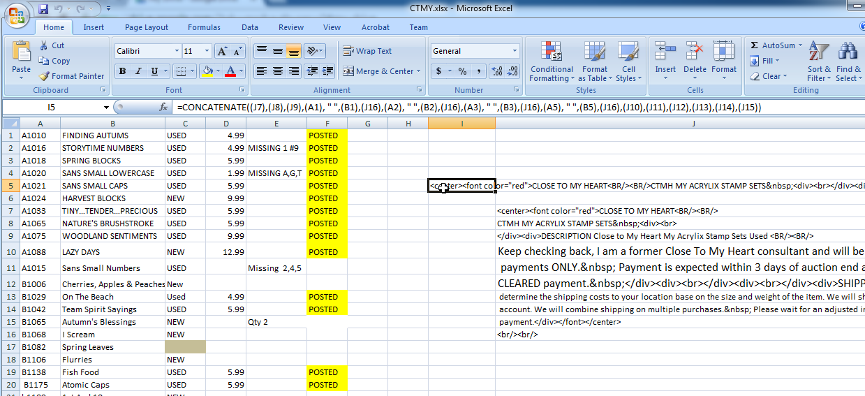Screen dimensions: 865x396
Task: Open the Font dialog launcher
Action: [x=243, y=90]
